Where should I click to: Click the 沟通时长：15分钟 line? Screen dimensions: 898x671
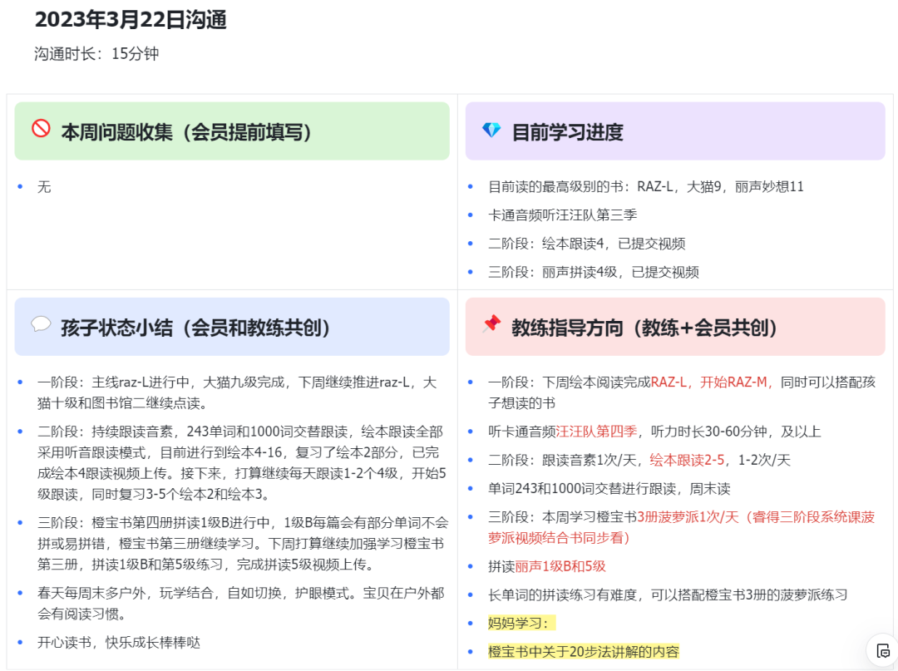pyautogui.click(x=96, y=54)
